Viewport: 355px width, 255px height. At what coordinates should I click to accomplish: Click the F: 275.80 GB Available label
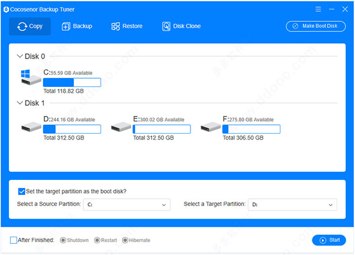click(248, 119)
